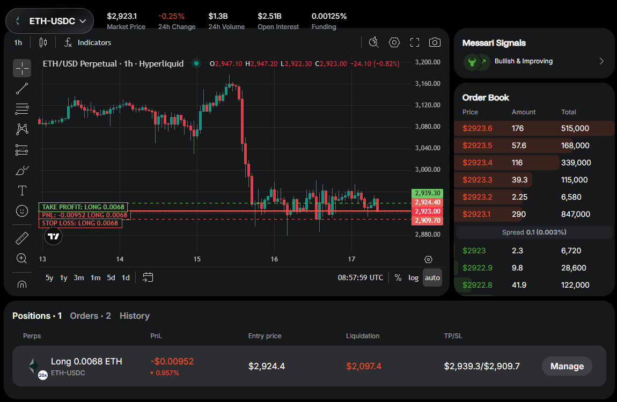Open the 1h interval selector
The image size is (617, 402).
18,42
